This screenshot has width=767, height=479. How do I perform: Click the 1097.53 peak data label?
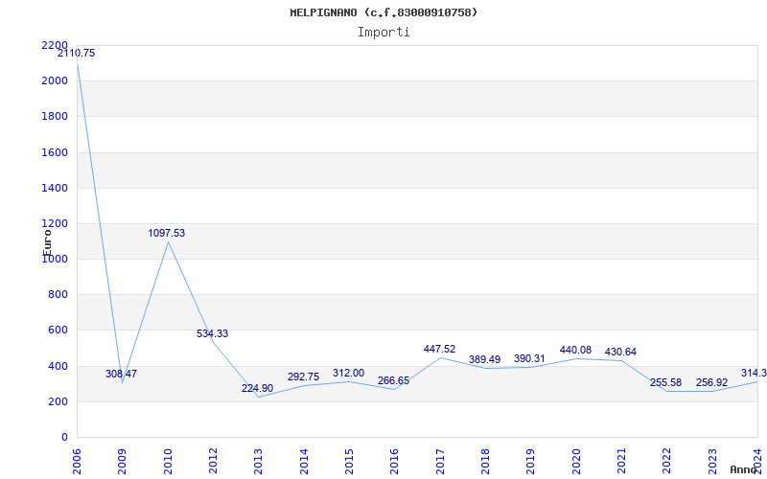pyautogui.click(x=167, y=234)
